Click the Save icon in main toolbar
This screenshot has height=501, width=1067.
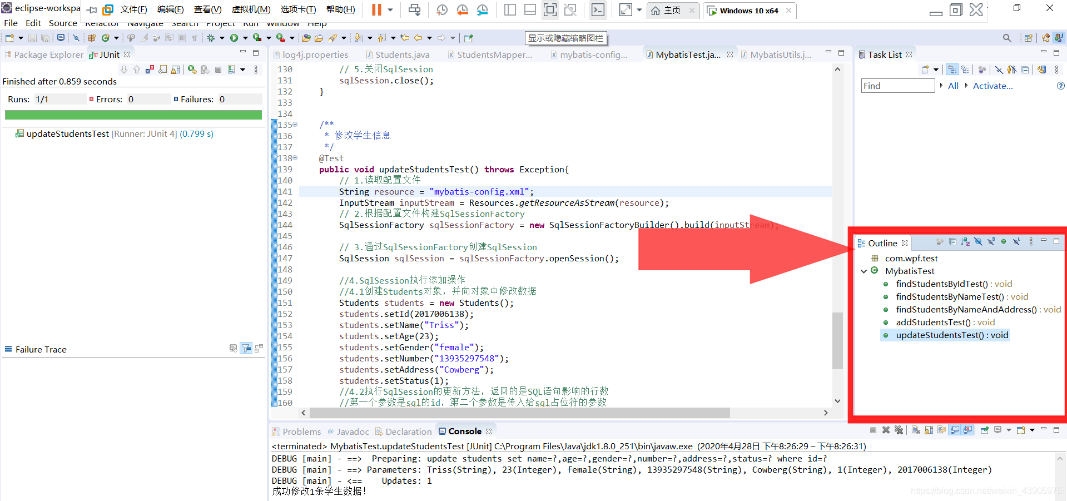(32, 38)
